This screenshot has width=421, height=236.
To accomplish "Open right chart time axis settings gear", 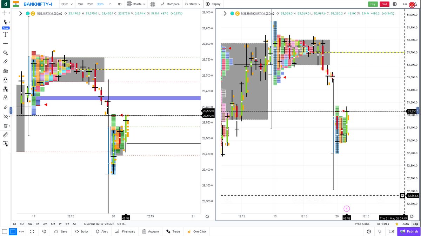I will tap(412, 216).
